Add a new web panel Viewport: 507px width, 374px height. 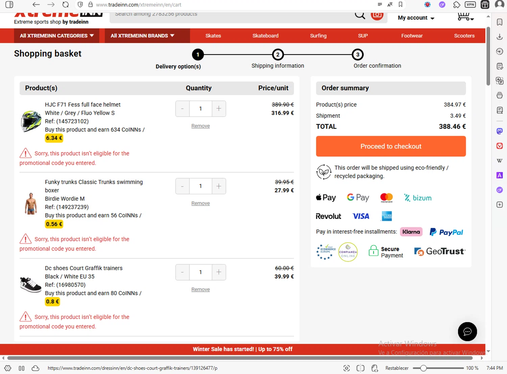500,205
